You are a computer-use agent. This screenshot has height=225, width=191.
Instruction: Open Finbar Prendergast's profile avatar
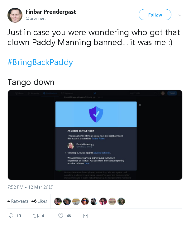pos(15,15)
